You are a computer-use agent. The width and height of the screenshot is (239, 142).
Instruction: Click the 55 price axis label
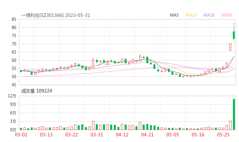[x=14, y=68]
